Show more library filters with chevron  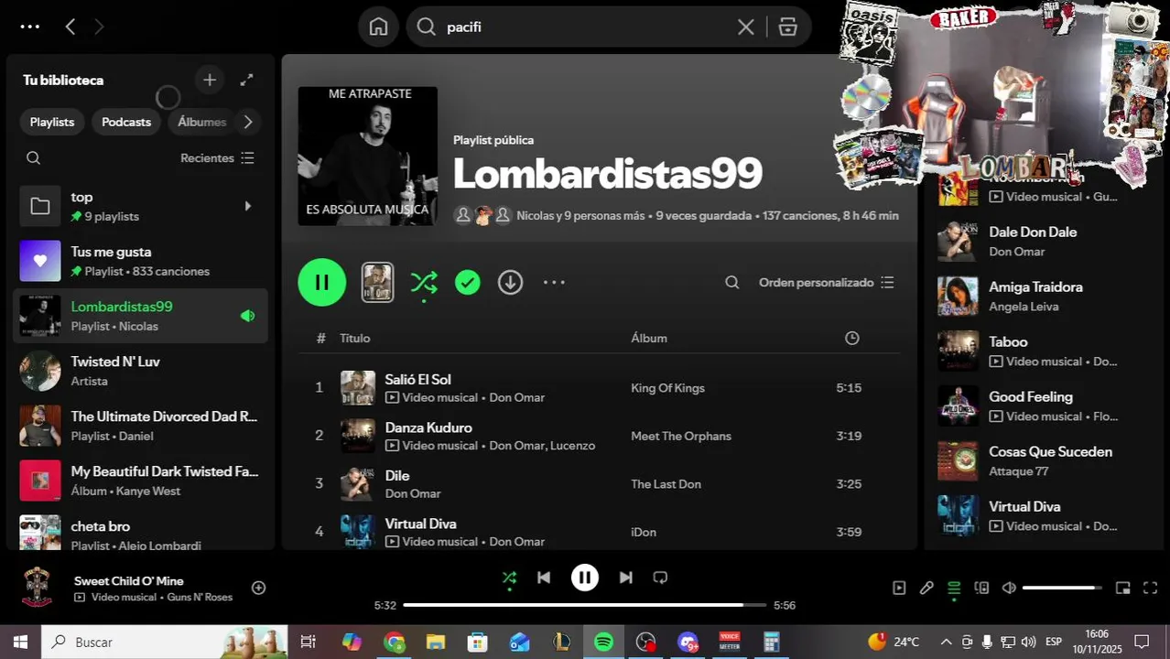247,122
